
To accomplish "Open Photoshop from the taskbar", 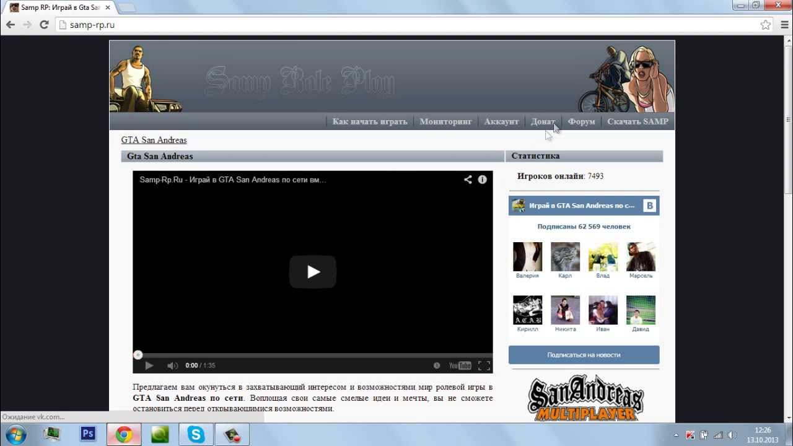I will click(88, 434).
